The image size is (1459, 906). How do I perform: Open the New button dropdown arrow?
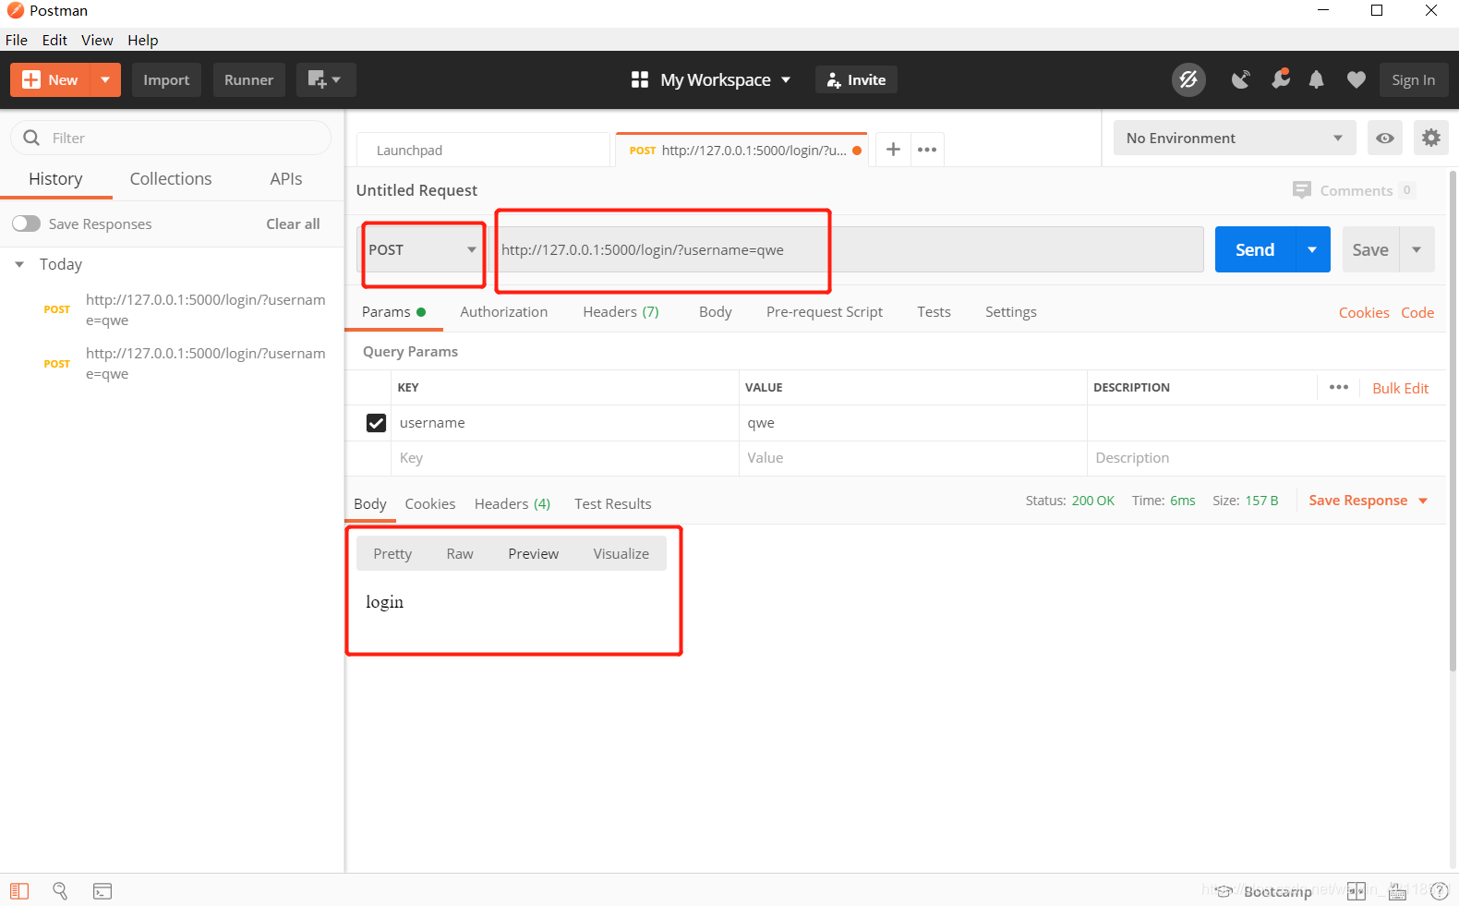(x=105, y=80)
